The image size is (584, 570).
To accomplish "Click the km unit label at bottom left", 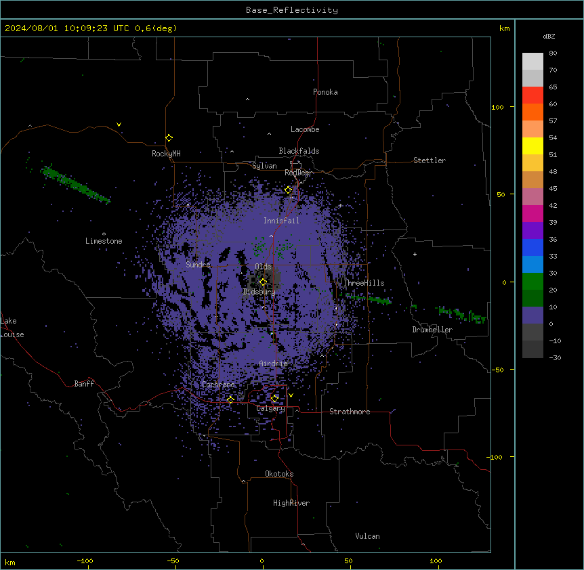I will (x=10, y=562).
